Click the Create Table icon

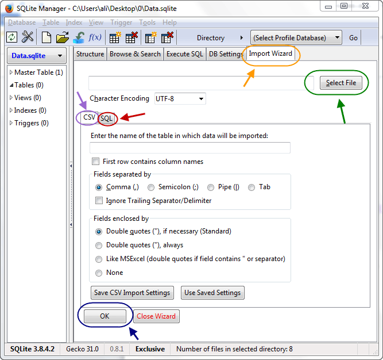(115, 37)
